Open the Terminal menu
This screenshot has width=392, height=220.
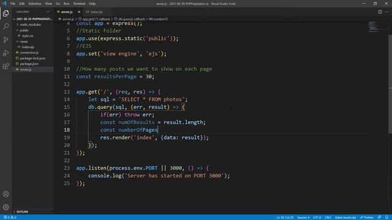pos(79,4)
